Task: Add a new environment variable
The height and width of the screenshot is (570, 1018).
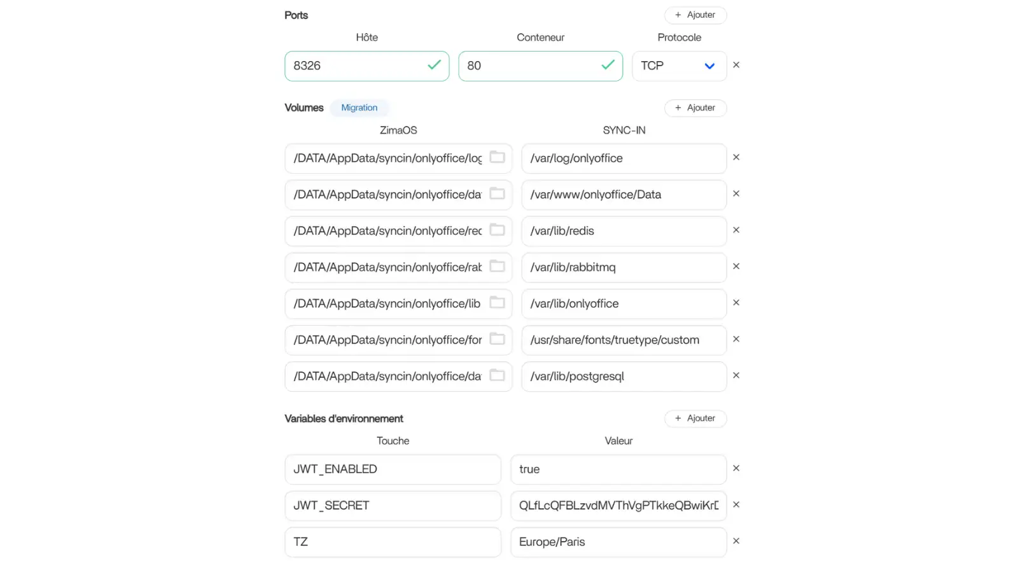Action: (x=695, y=419)
